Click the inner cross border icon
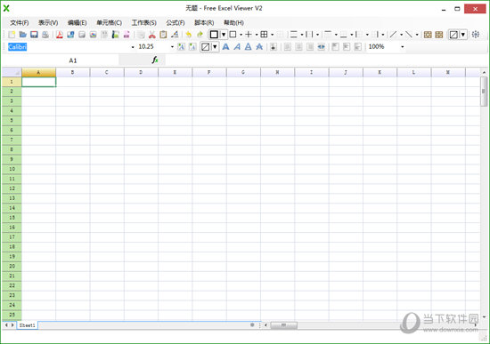Screen dimensions: 490x344 point(249,35)
